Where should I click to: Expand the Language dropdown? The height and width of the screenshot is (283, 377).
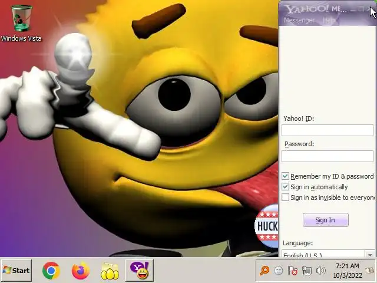coord(370,254)
